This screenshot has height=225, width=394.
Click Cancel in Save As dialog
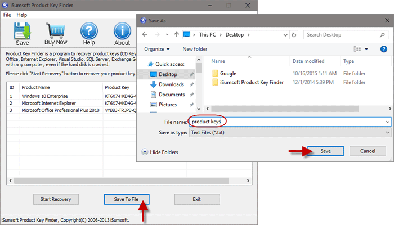(x=368, y=151)
